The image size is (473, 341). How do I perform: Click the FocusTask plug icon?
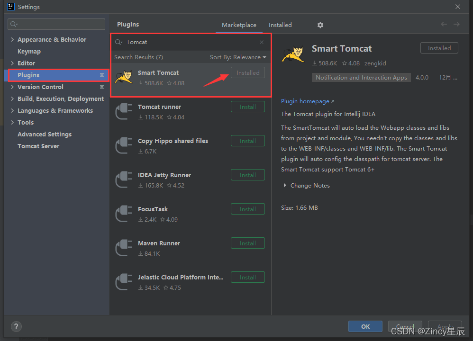click(124, 214)
